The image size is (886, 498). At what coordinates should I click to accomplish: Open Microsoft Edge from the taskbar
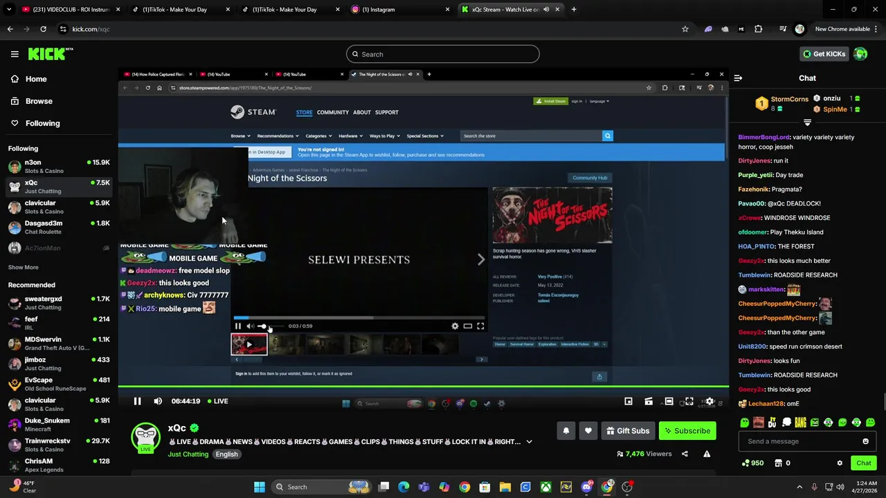tap(404, 487)
